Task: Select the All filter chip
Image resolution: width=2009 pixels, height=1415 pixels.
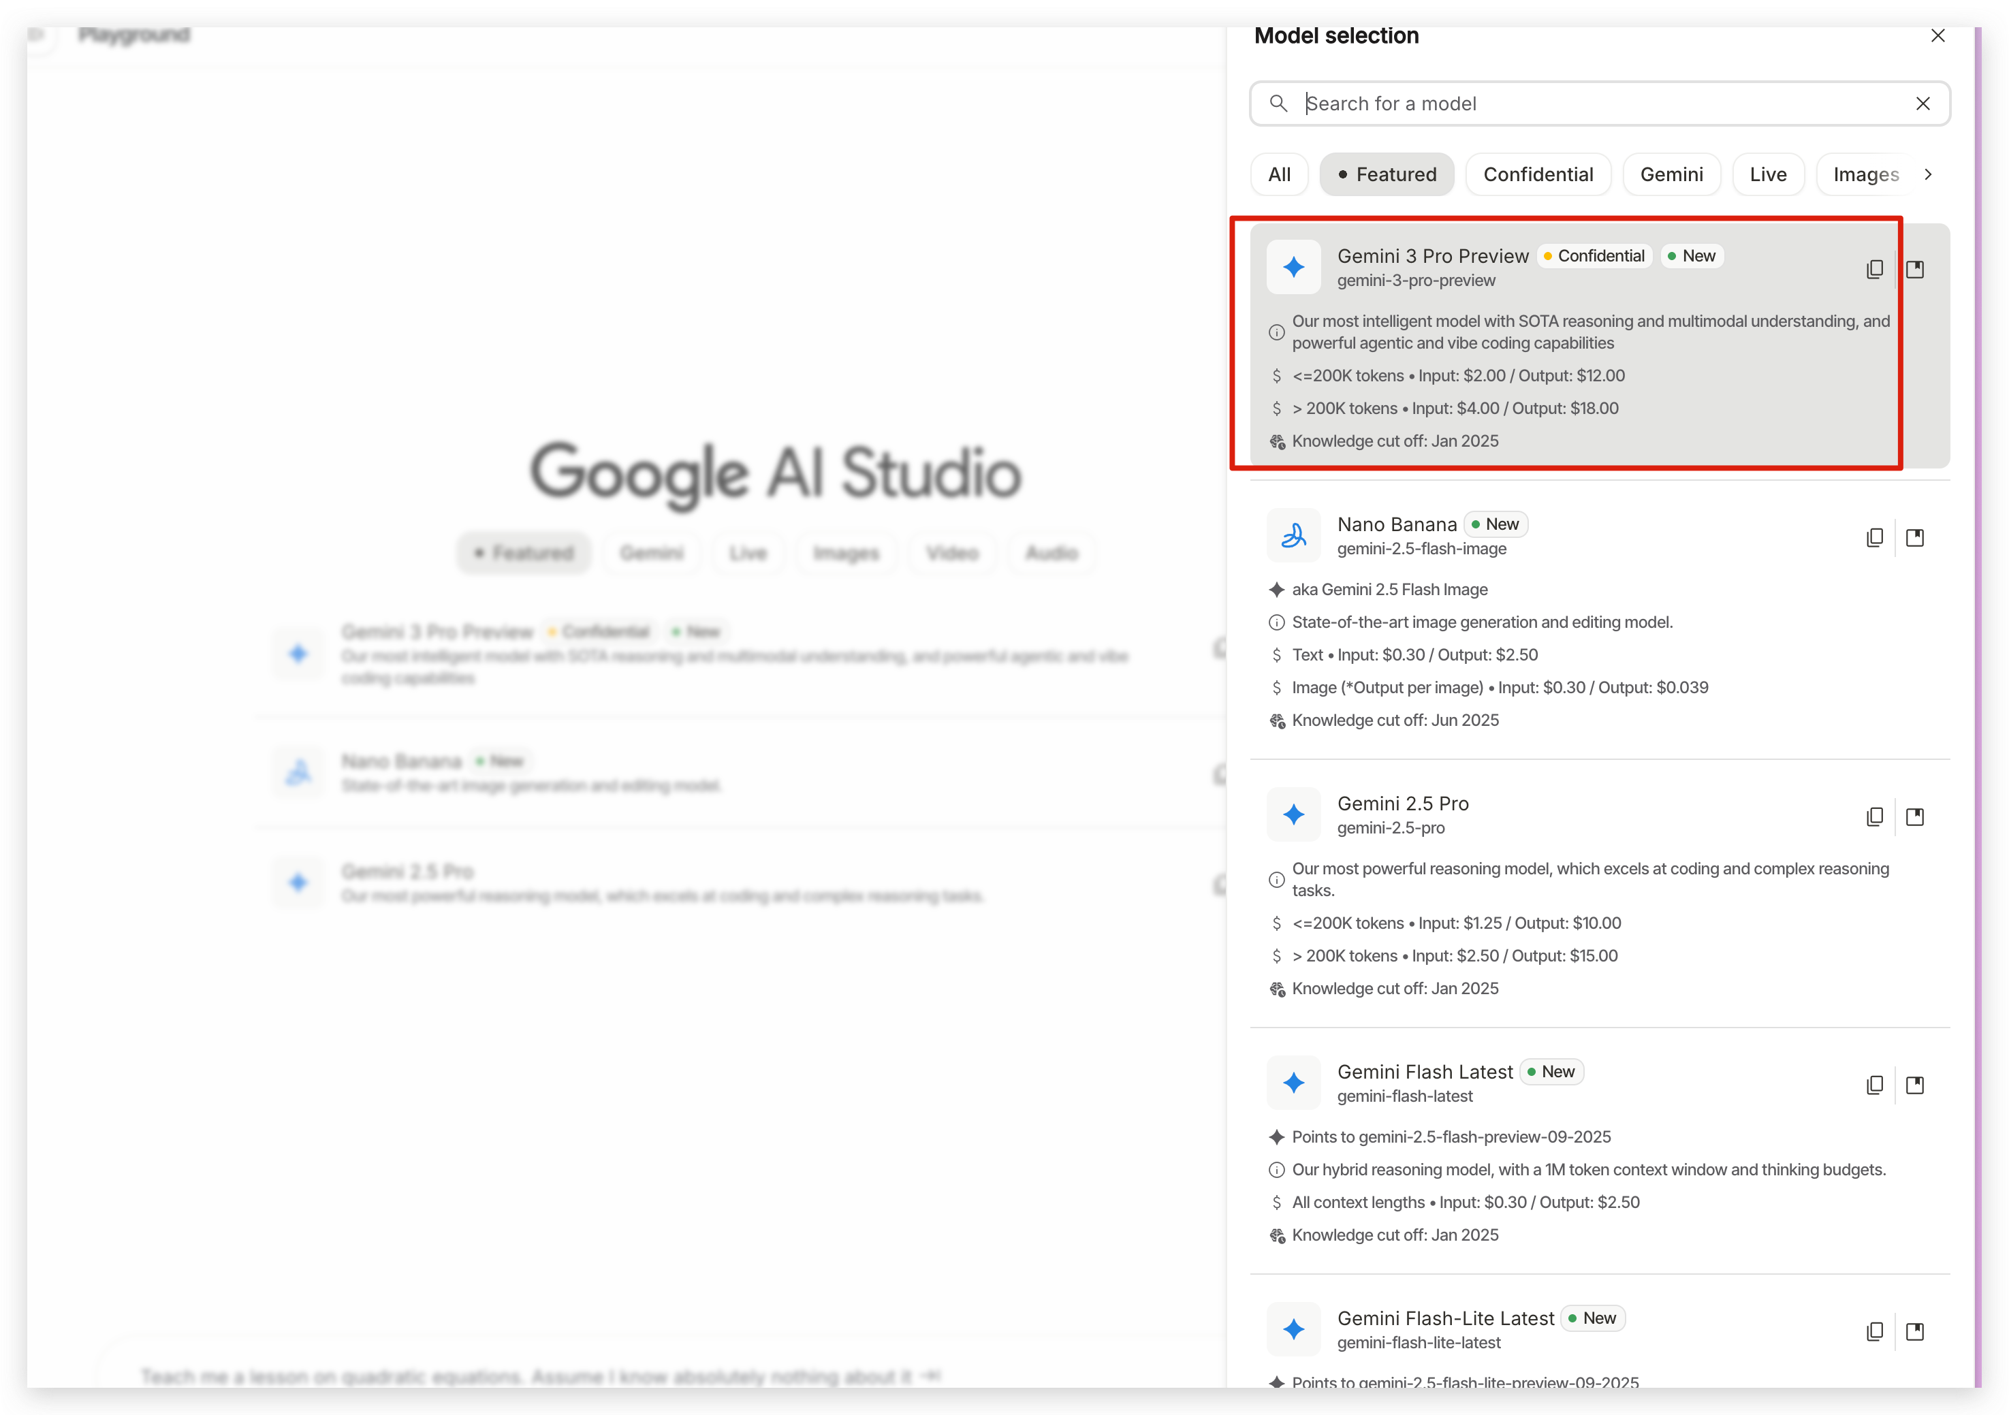Action: pos(1278,174)
